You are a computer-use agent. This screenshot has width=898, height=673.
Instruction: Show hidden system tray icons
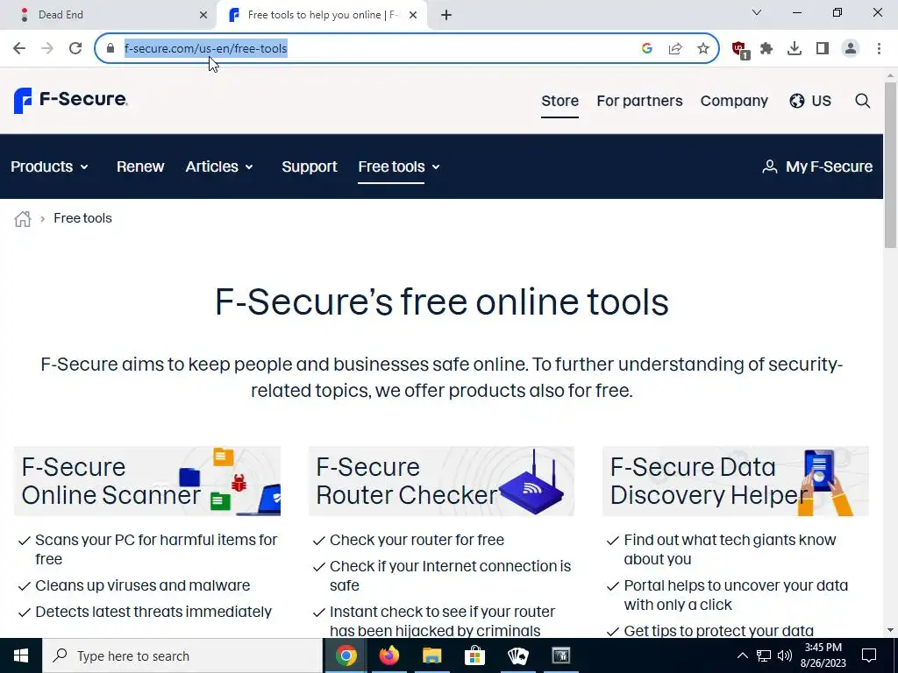click(742, 655)
